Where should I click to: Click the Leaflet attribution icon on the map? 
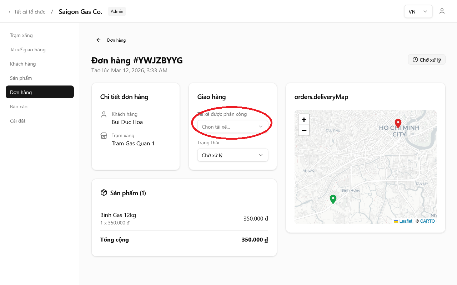(x=396, y=221)
